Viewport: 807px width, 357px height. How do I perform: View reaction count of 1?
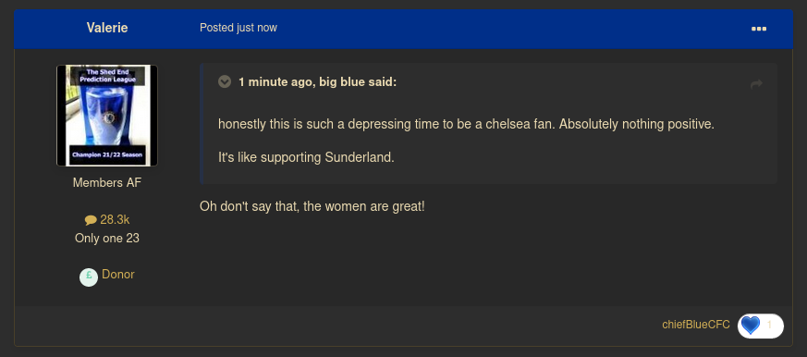769,325
